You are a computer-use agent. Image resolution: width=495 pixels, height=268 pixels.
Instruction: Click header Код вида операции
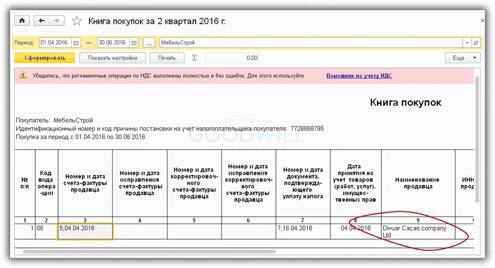pyautogui.click(x=47, y=183)
